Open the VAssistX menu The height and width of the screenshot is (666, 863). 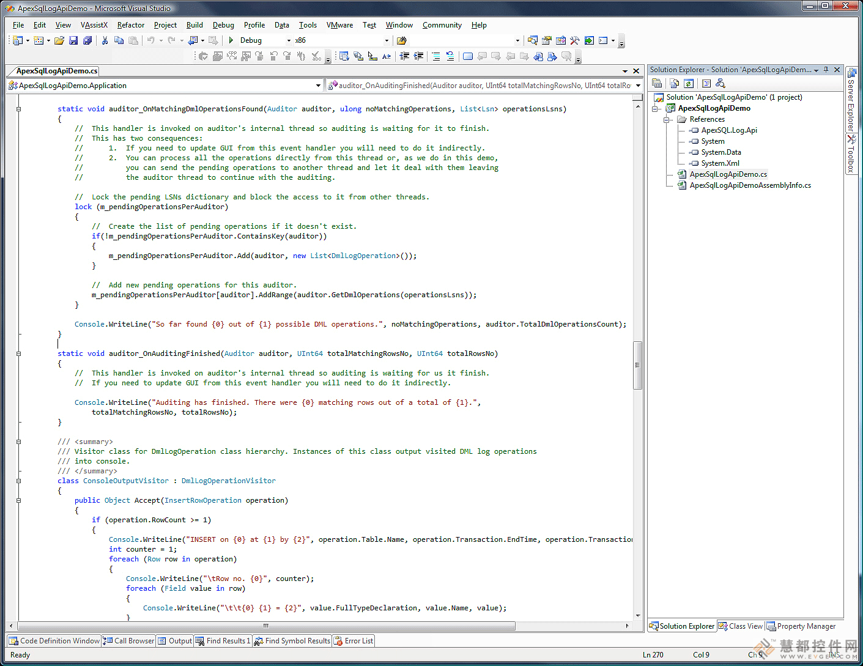[x=94, y=25]
